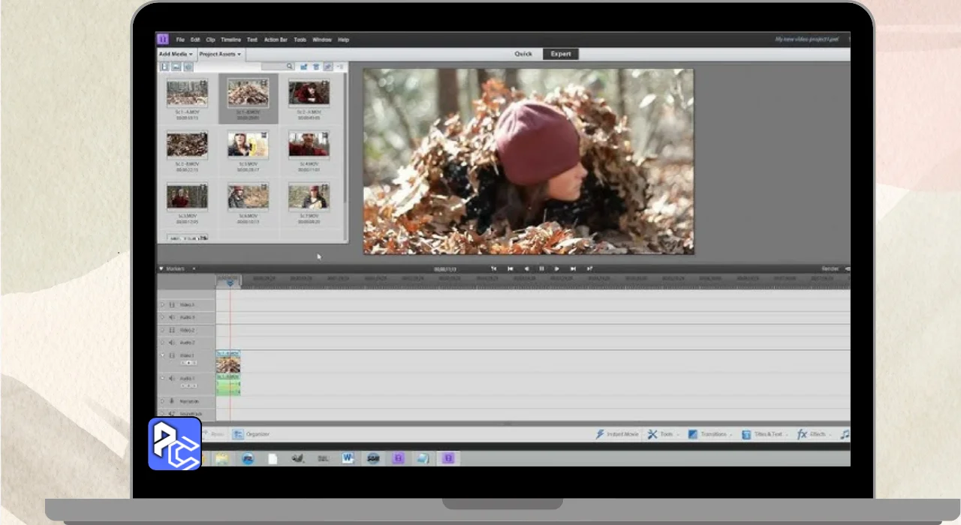Click the trash icon in Project Assets
Viewport: 961px width, 525px height.
pos(316,67)
